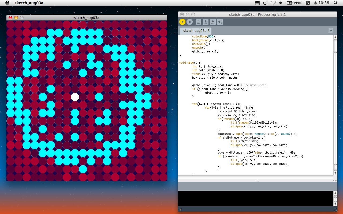Screen dimensions: 343x214
Task: Click the line number 8 in status bar
Action: point(181,209)
